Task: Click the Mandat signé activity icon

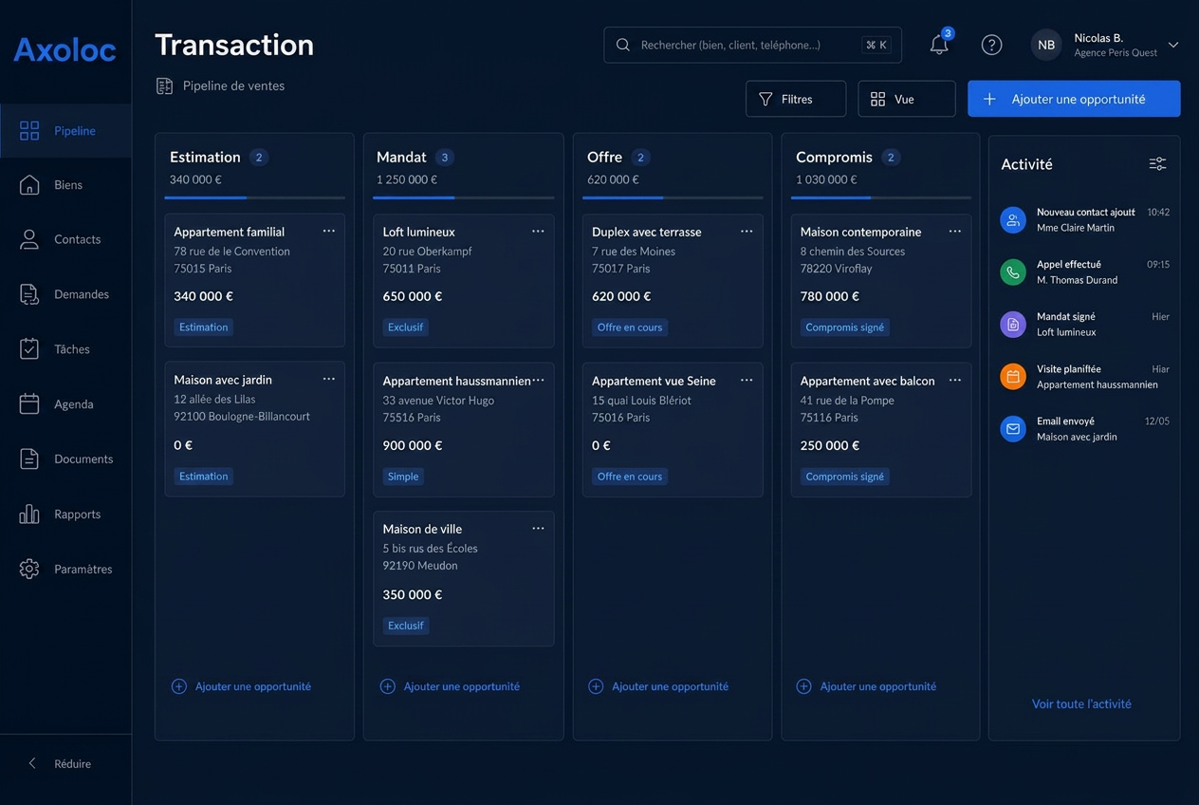Action: pos(1013,325)
